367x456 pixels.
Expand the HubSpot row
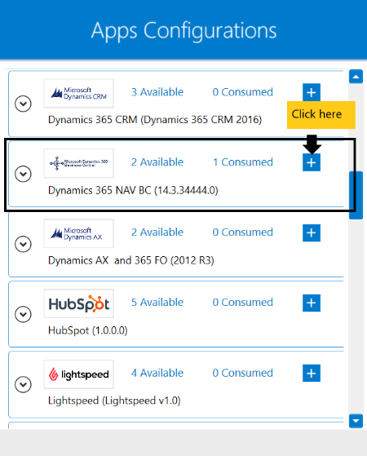tap(24, 314)
